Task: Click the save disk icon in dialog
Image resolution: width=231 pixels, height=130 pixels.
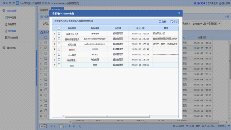Action: (x=172, y=22)
